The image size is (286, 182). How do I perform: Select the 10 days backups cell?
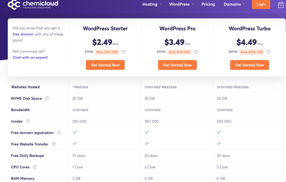tap(78, 155)
